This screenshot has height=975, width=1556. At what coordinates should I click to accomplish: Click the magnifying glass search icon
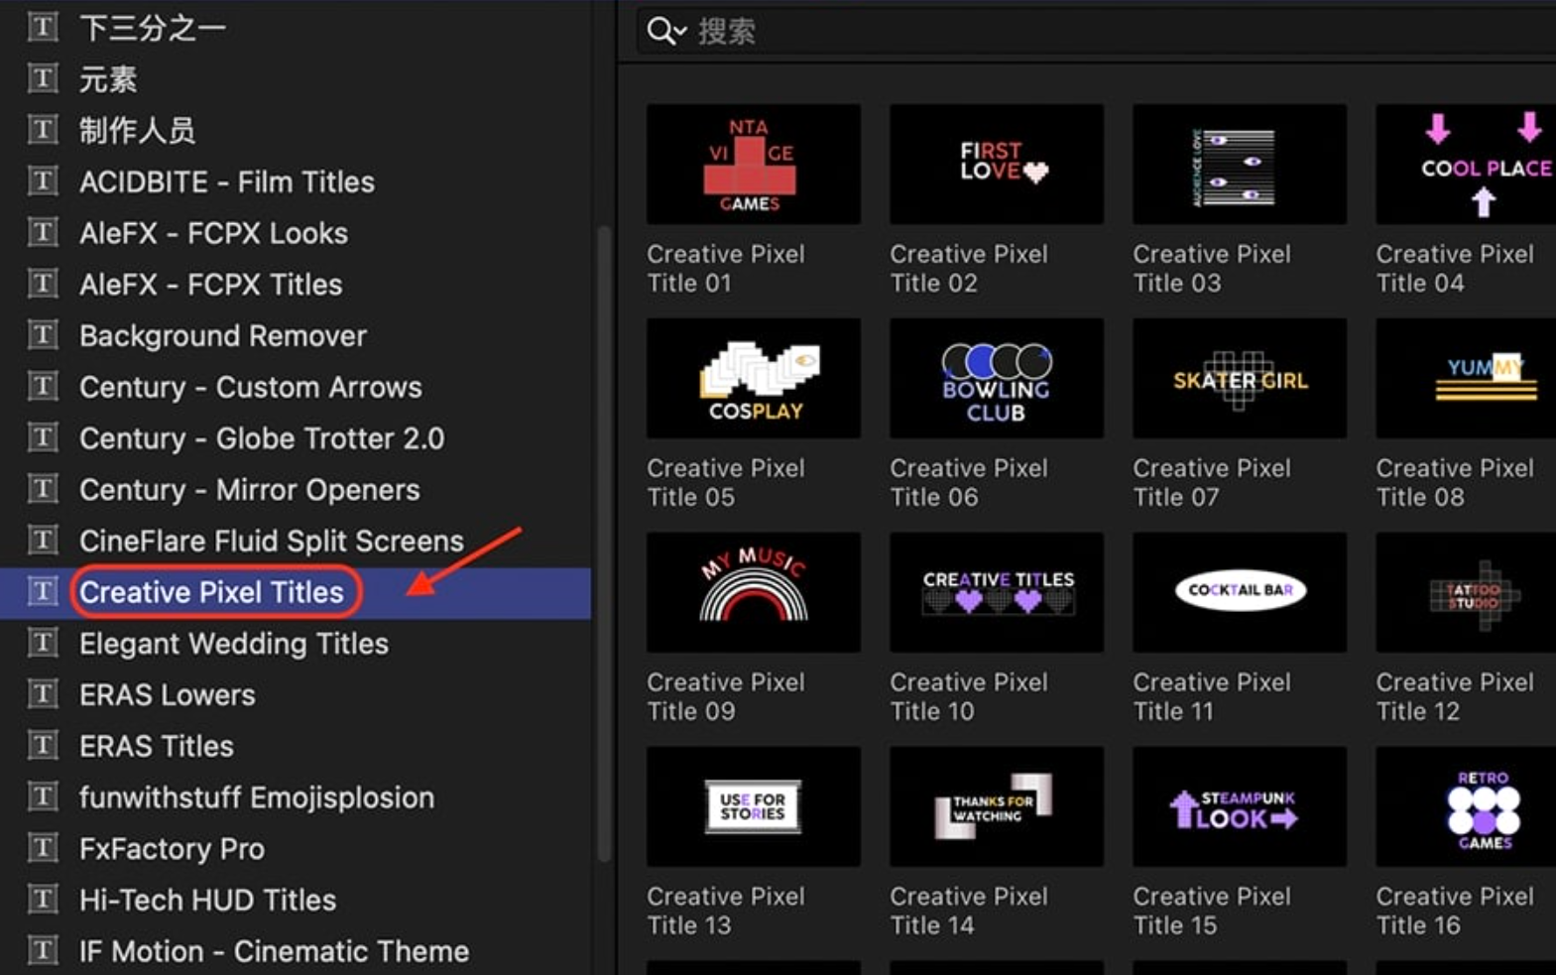pyautogui.click(x=659, y=31)
